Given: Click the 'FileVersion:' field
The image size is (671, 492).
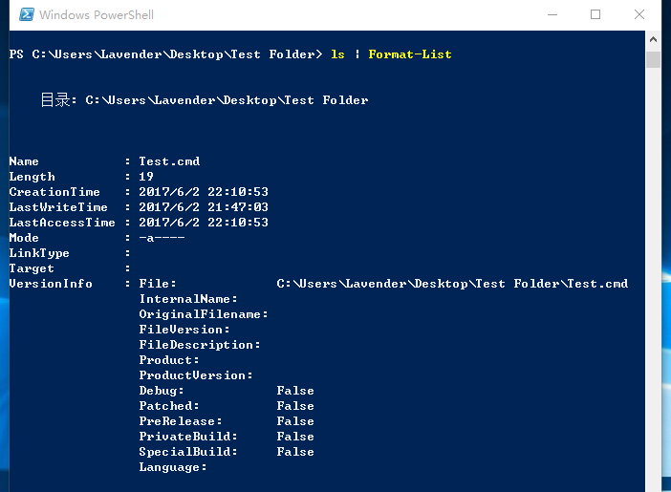Looking at the screenshot, I should pyautogui.click(x=184, y=330).
